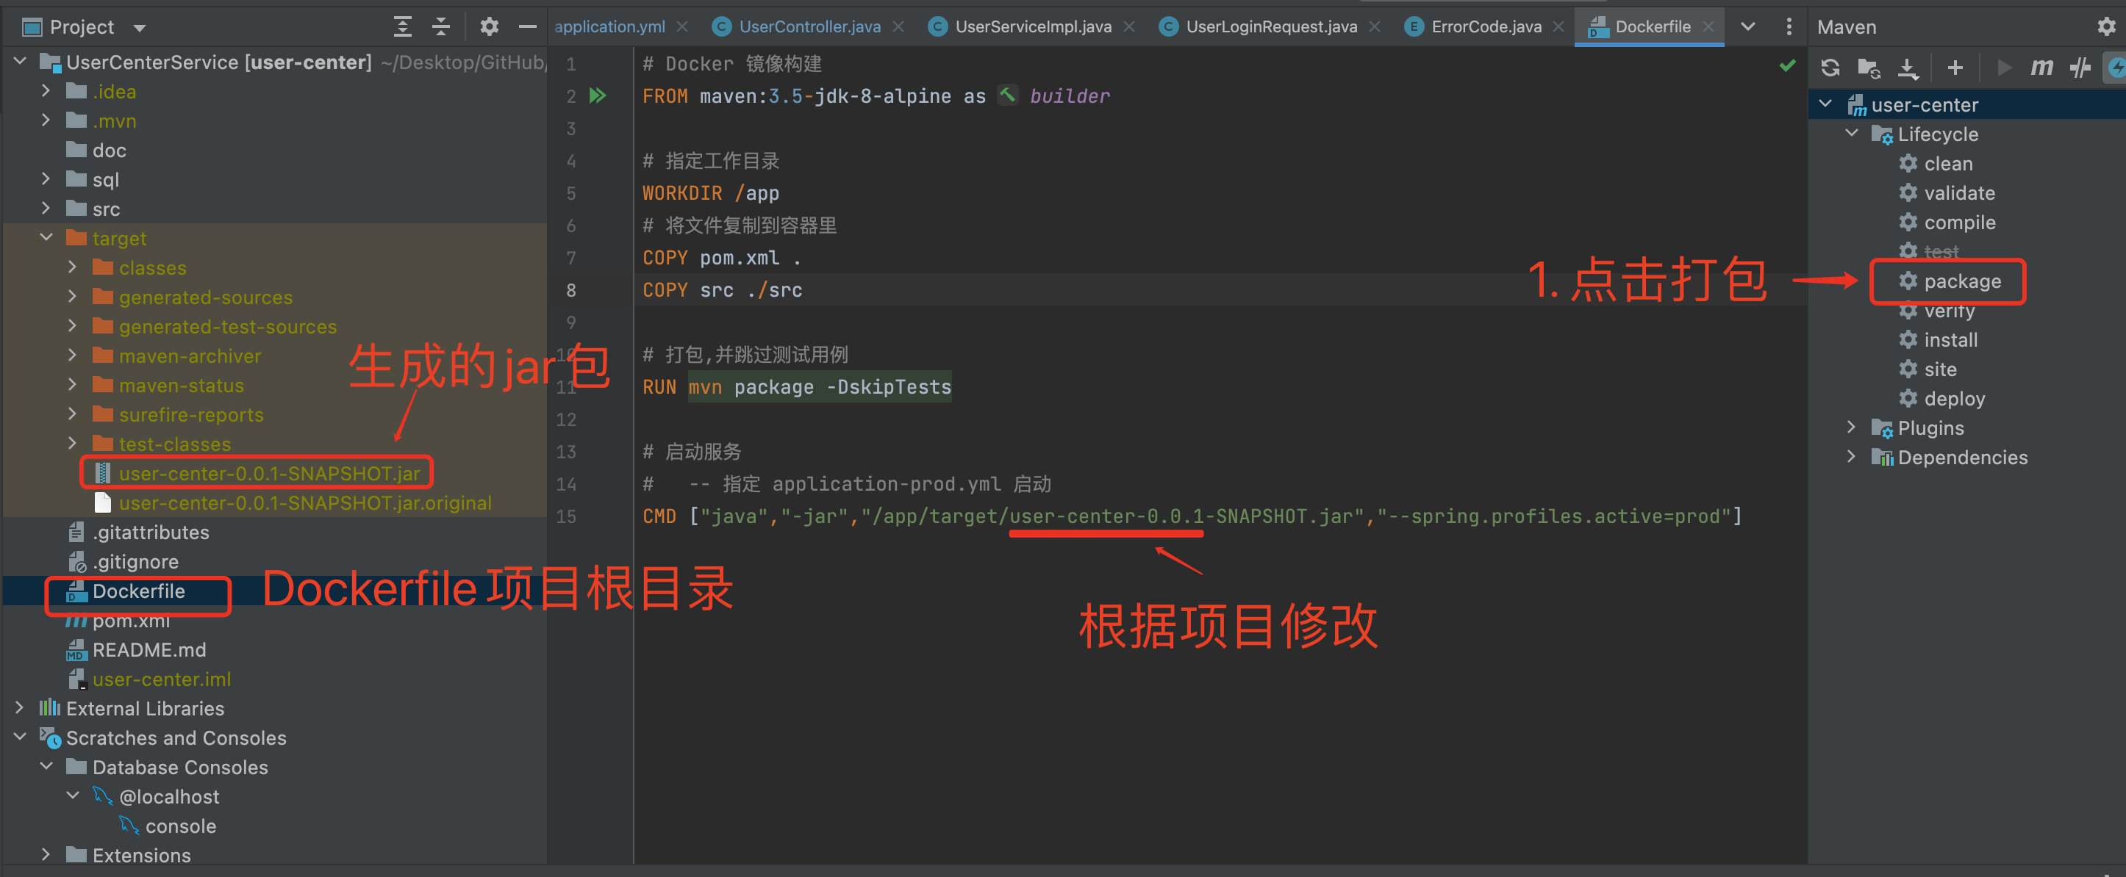
Task: Run a Maven build with the play button
Action: click(2005, 68)
